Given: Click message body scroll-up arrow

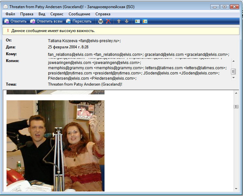Looking at the screenshot, I should 236,93.
